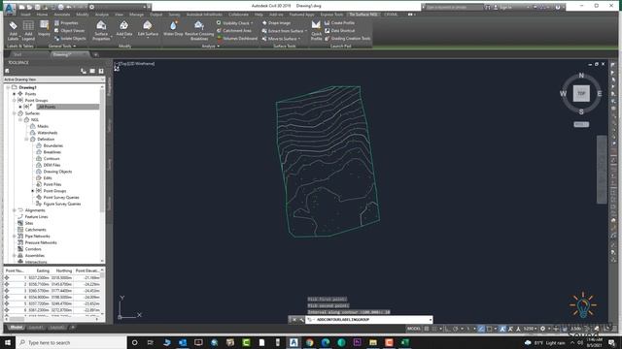Open the Object Viewer
Viewport: 622px width, 349px height.
click(69, 30)
